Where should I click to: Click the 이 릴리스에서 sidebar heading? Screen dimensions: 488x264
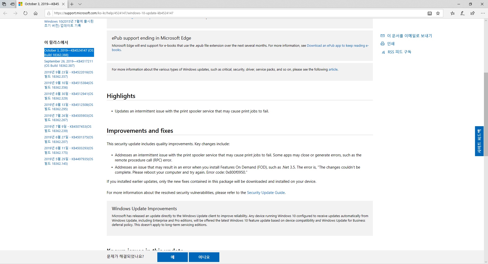click(x=56, y=42)
